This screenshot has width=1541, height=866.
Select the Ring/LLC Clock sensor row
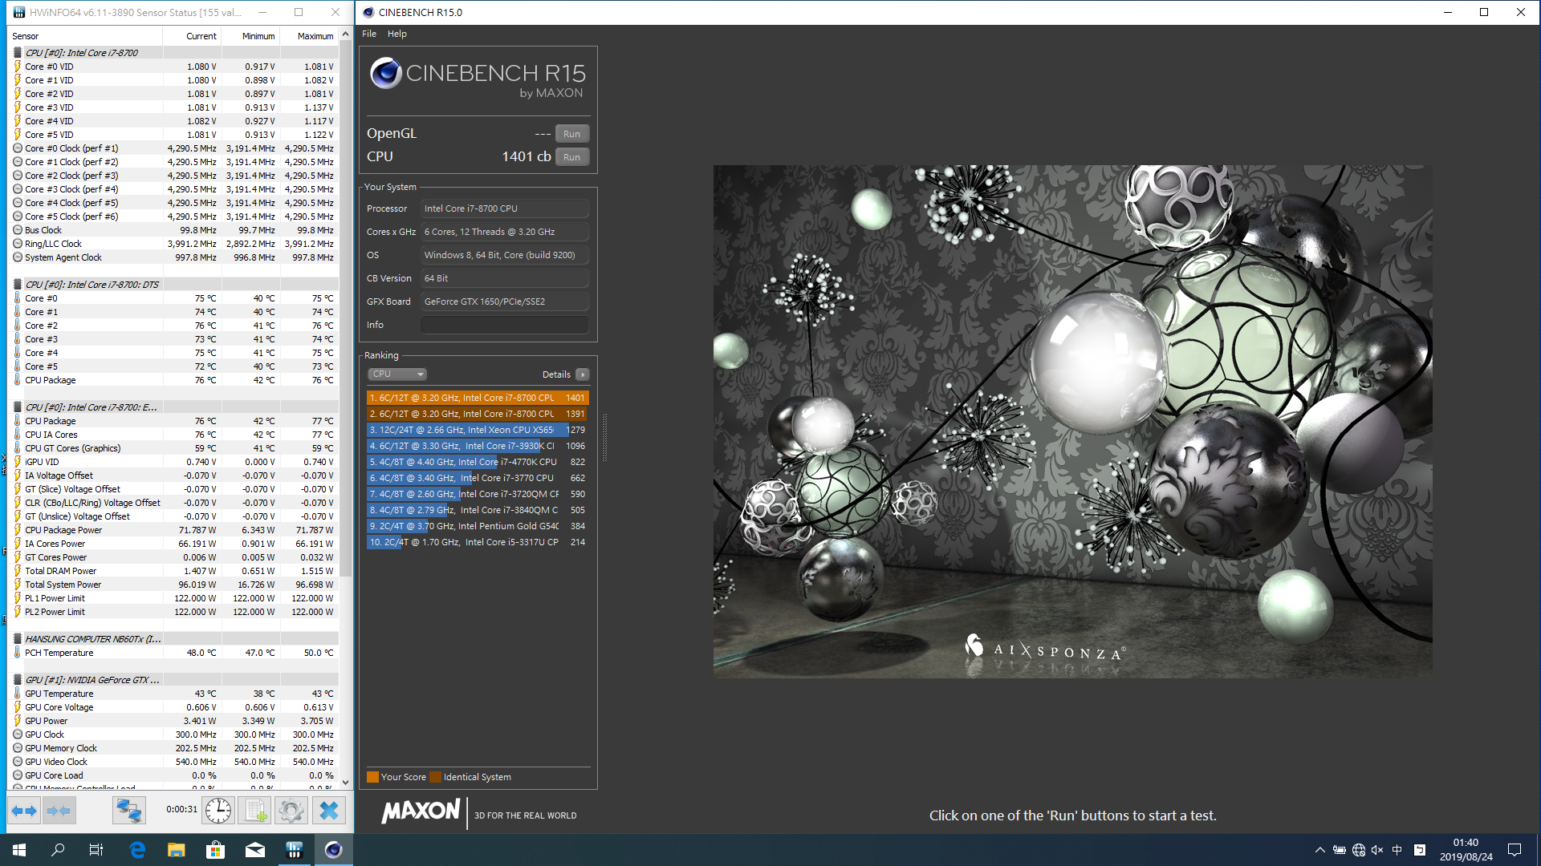(x=174, y=244)
